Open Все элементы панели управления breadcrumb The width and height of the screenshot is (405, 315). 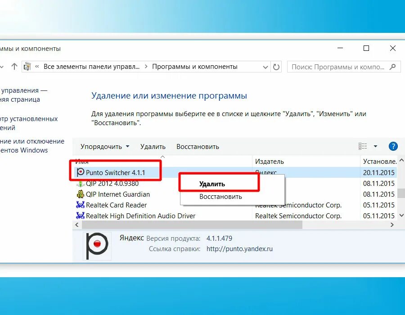coord(91,67)
